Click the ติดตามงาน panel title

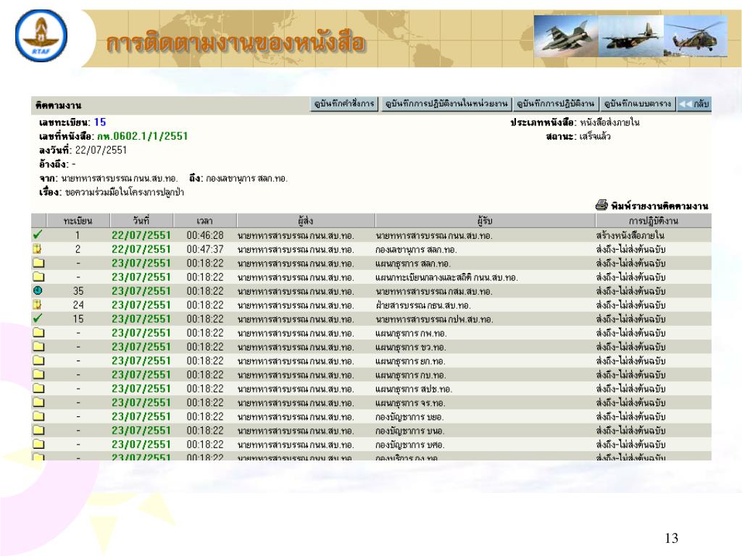point(58,105)
